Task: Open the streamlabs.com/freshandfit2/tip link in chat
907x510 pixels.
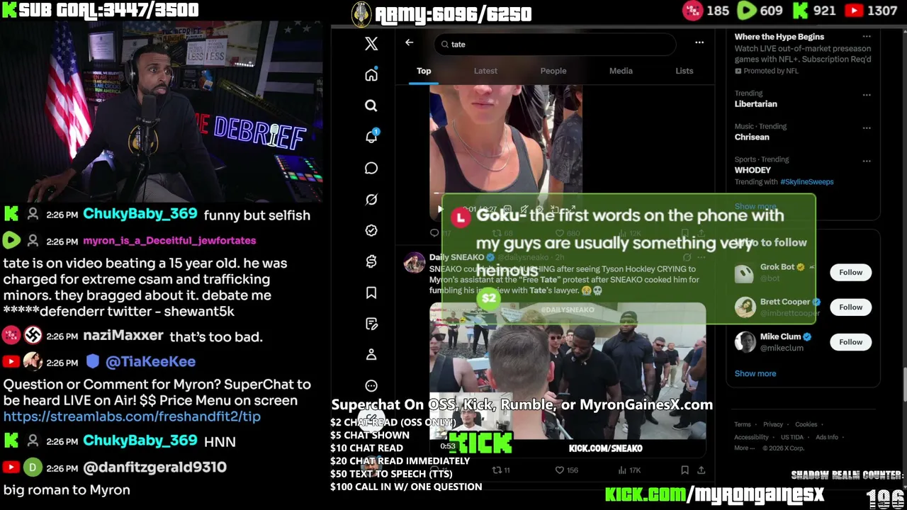Action: click(x=132, y=416)
